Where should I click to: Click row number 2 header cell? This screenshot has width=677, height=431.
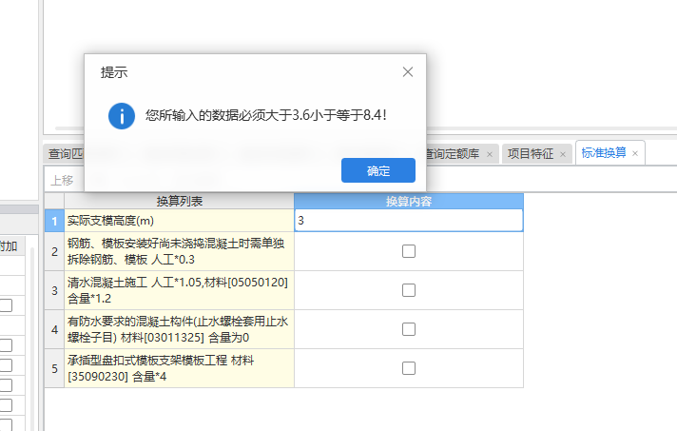pos(54,251)
